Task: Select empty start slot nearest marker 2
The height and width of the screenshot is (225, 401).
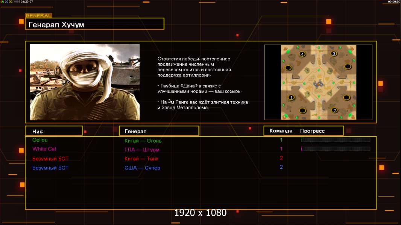Action: 346,97
